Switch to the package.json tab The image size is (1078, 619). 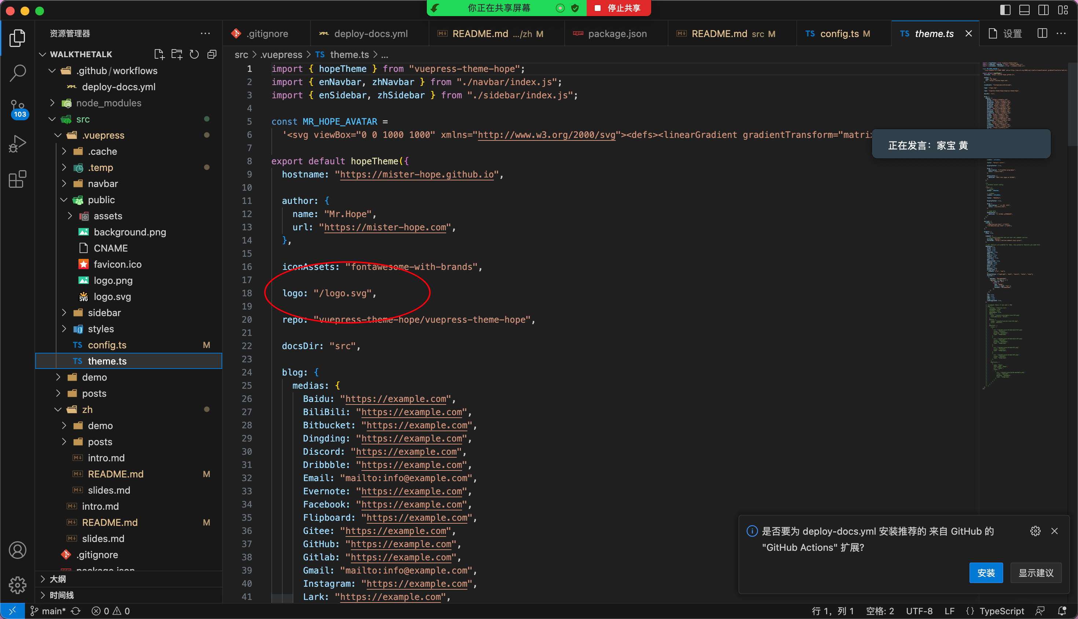coord(616,34)
